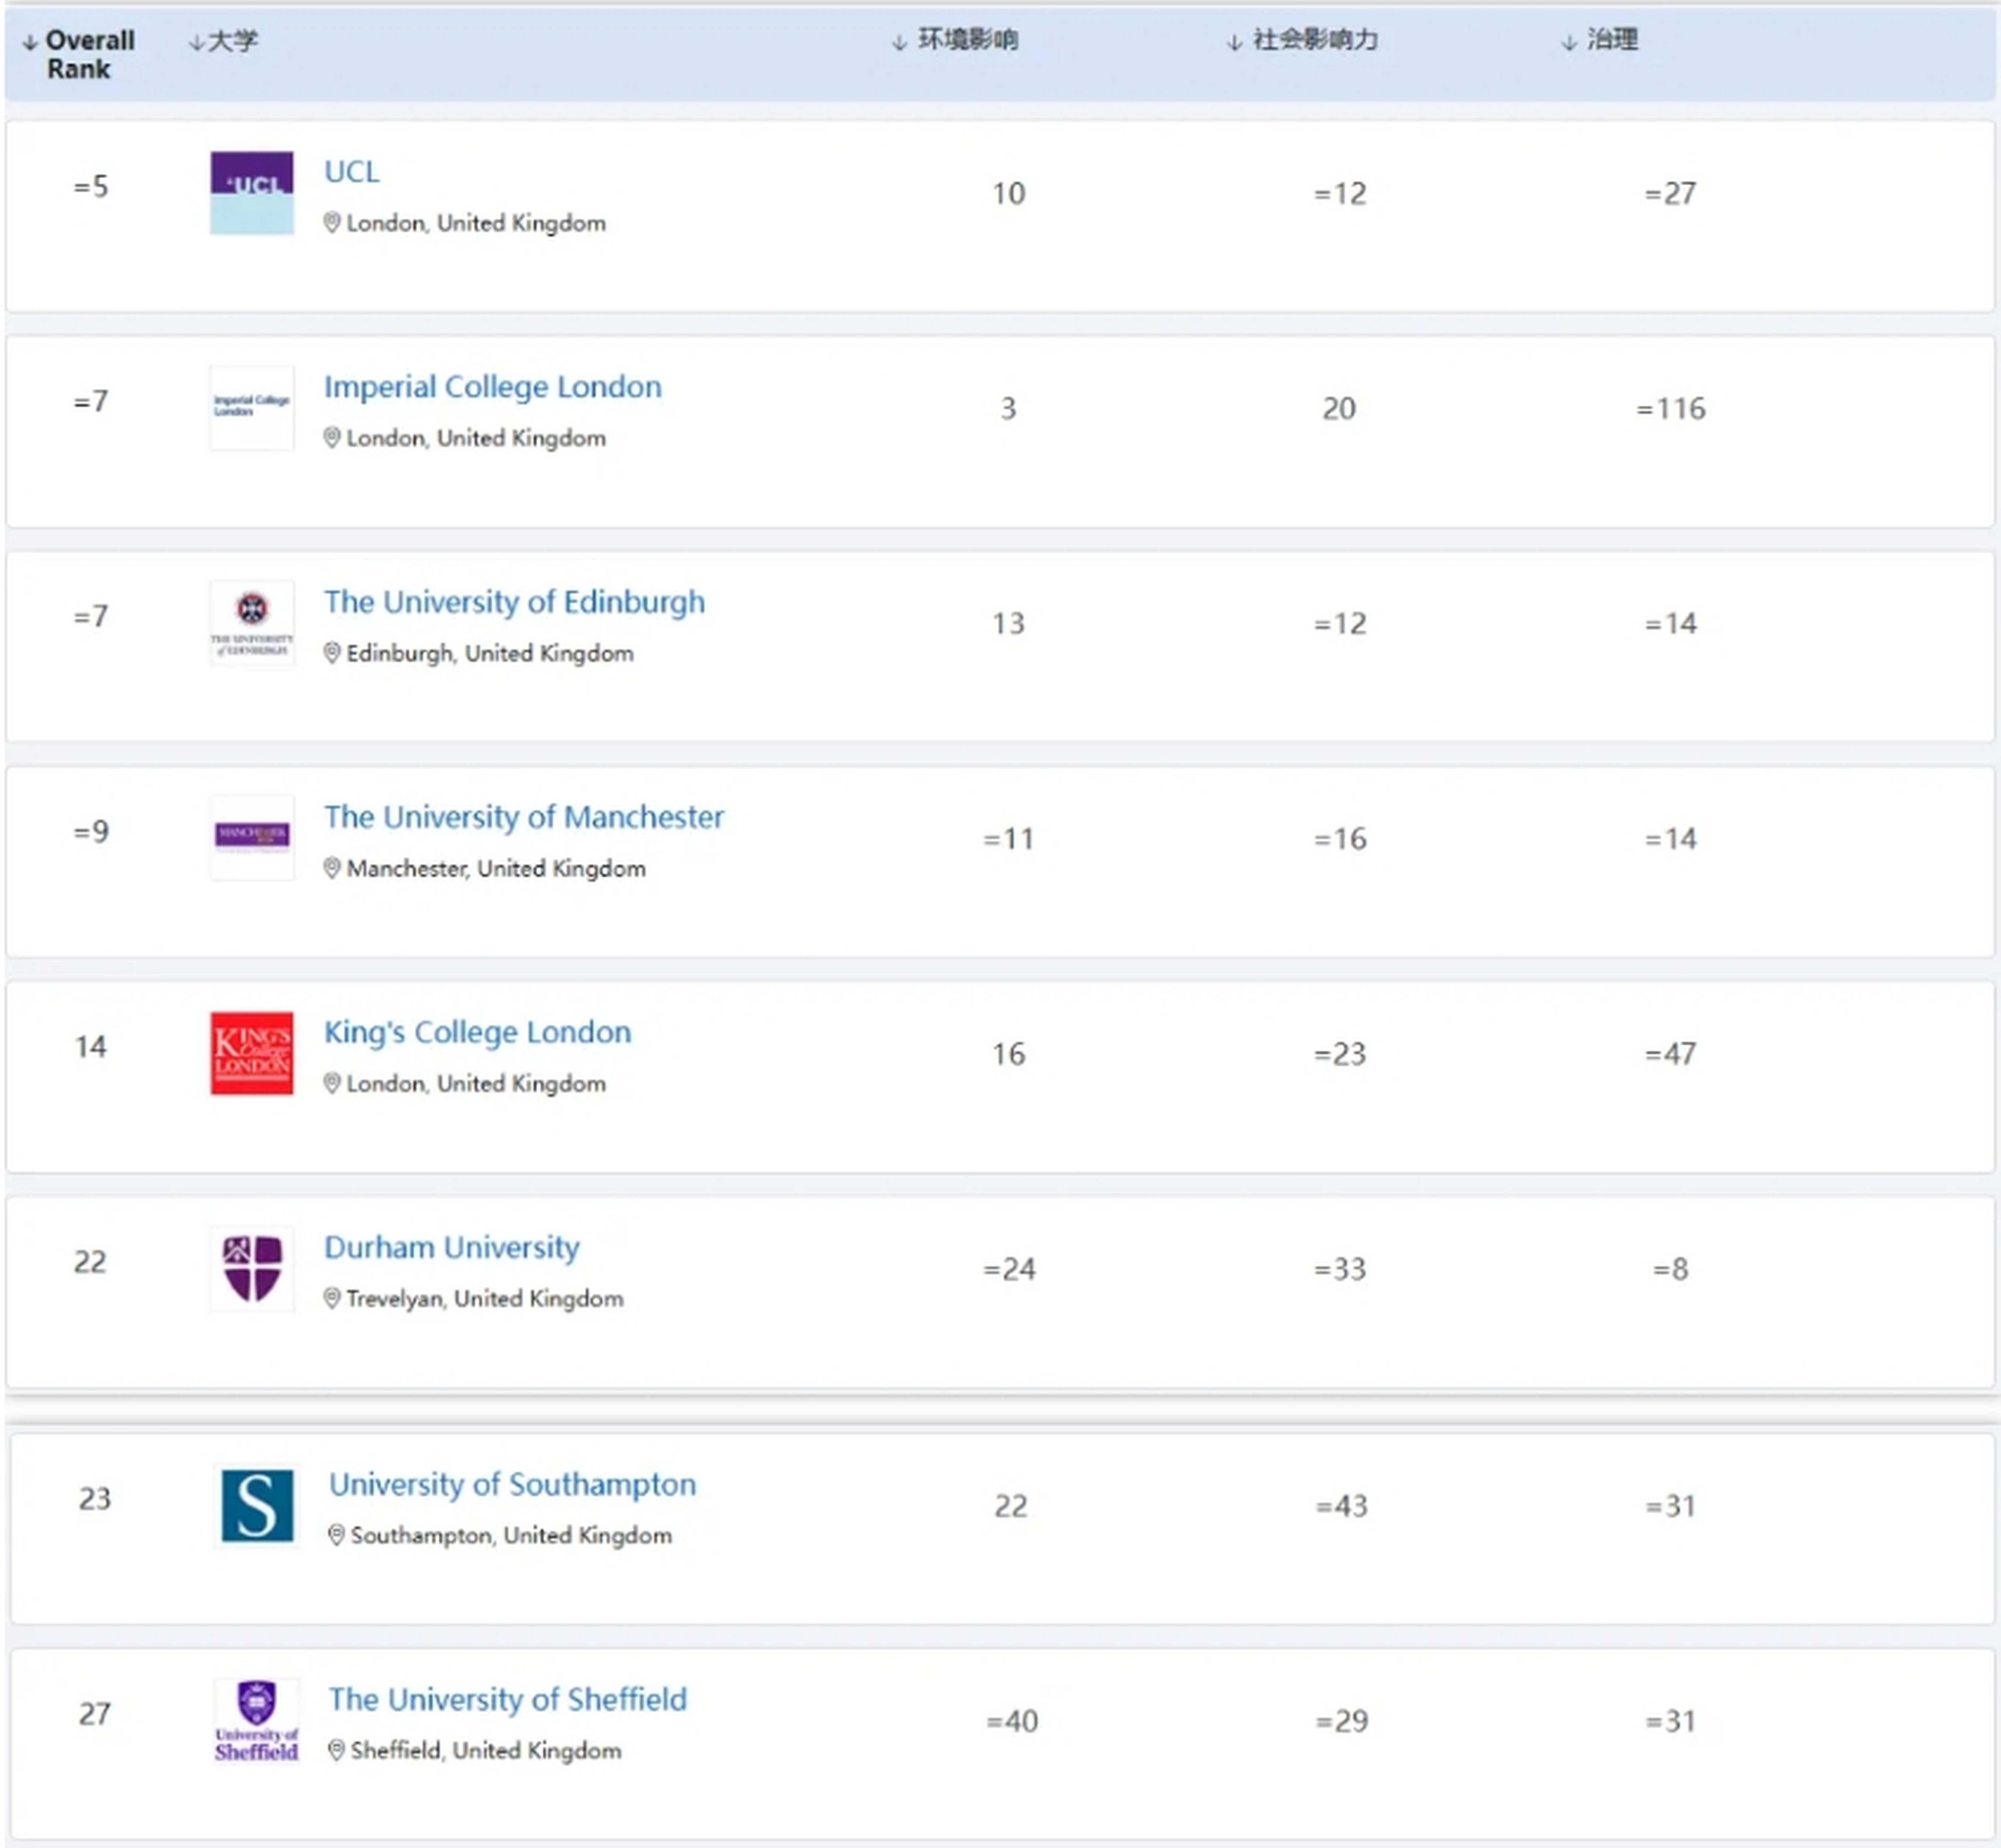2001x1848 pixels.
Task: Open the Imperial College London link
Action: pyautogui.click(x=493, y=387)
